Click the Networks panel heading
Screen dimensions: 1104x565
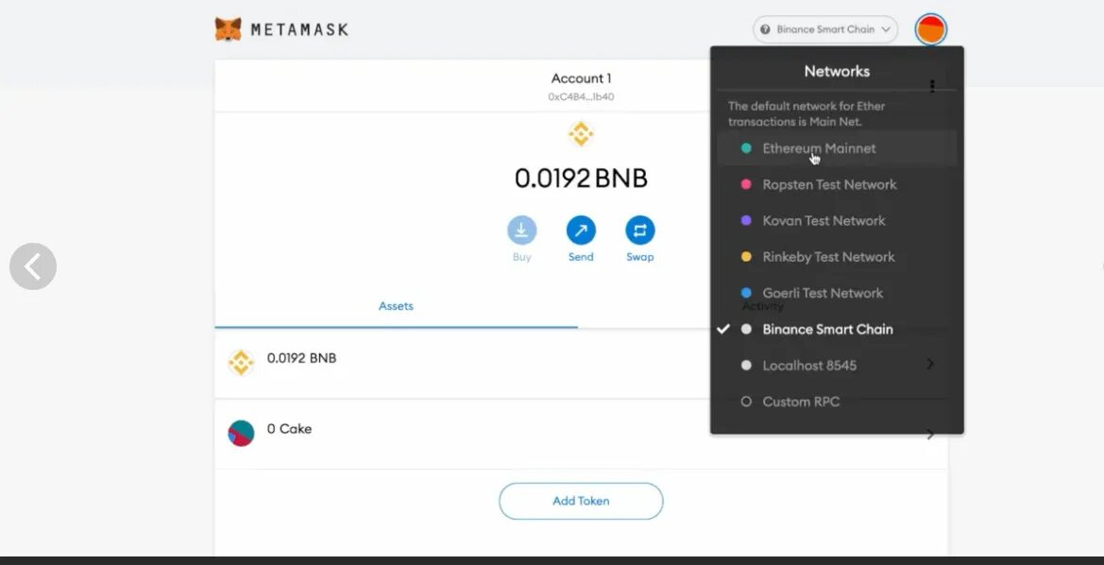[837, 71]
